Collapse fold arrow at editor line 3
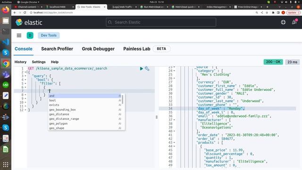The width and height of the screenshot is (302, 170). [x=25, y=76]
